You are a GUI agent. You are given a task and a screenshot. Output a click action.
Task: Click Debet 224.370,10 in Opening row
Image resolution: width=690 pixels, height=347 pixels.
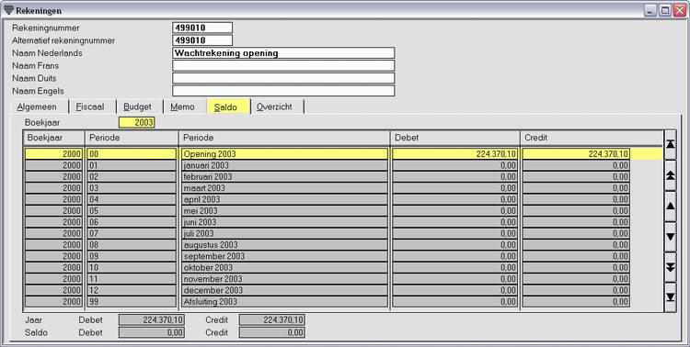click(x=455, y=153)
